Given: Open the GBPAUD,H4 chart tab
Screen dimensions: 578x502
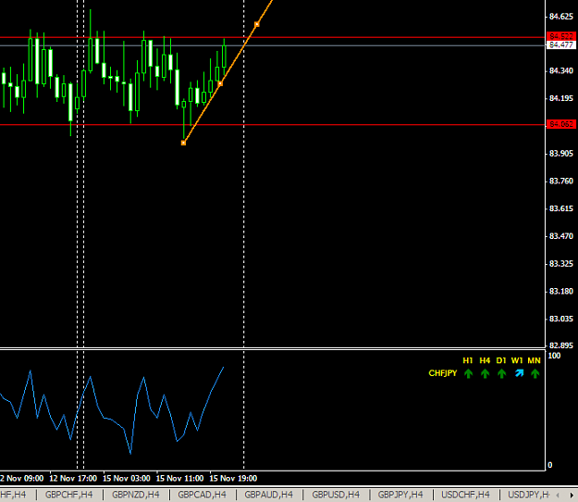Looking at the screenshot, I should [x=269, y=495].
